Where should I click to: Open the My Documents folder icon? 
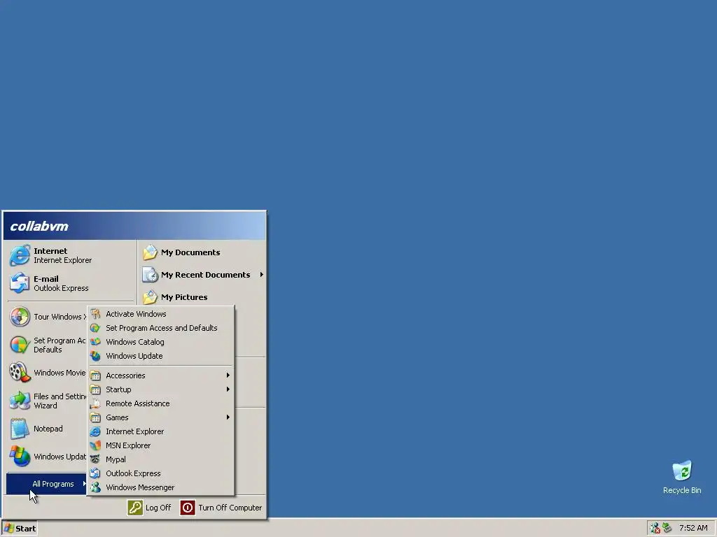point(150,252)
